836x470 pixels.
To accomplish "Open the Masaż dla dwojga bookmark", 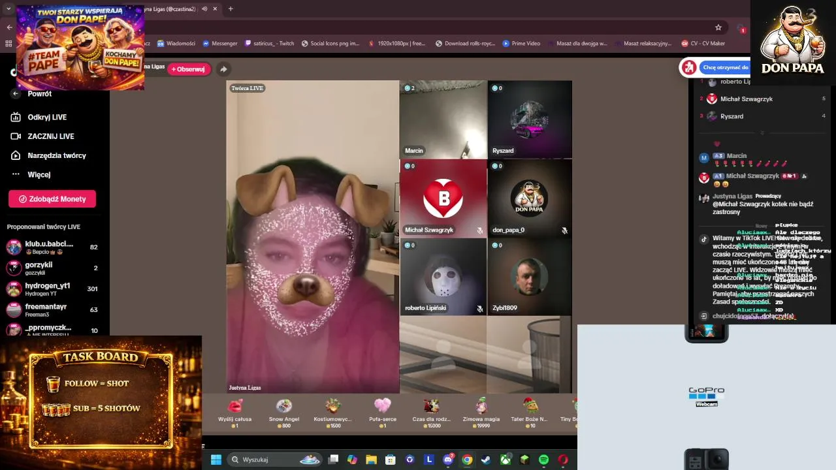I will pos(577,44).
